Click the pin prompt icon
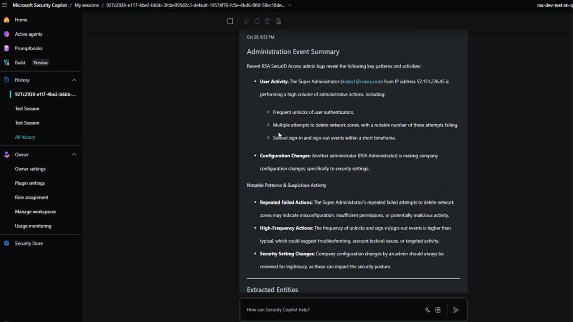The height and width of the screenshot is (322, 573). coord(247,21)
